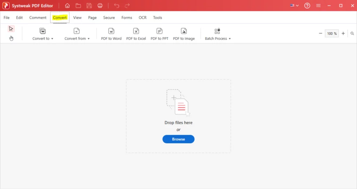Click the Print icon in title bar
The width and height of the screenshot is (357, 189).
point(100,6)
